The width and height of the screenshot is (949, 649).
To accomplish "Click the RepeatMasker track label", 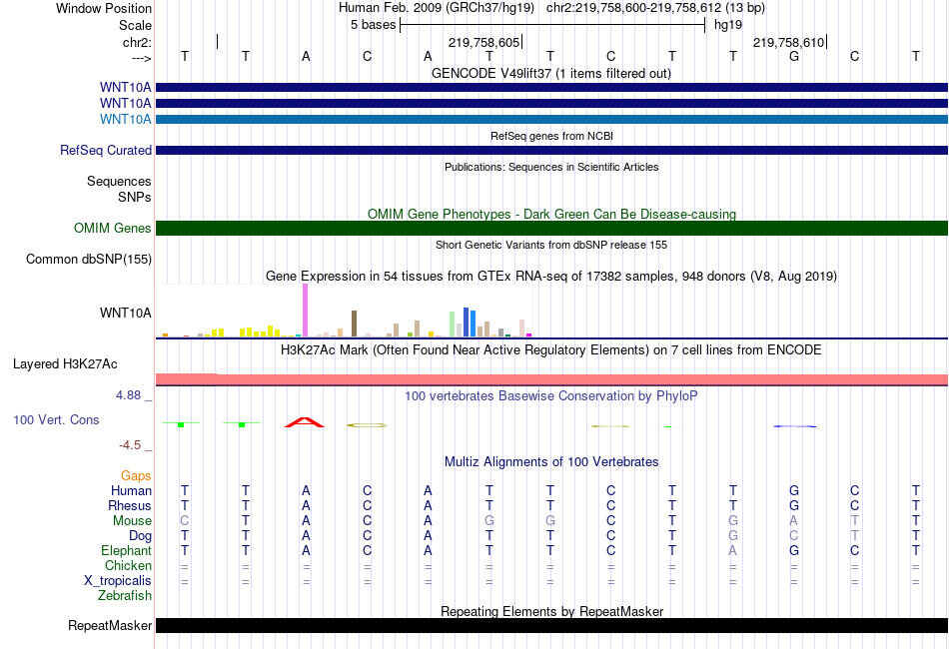I will (110, 625).
